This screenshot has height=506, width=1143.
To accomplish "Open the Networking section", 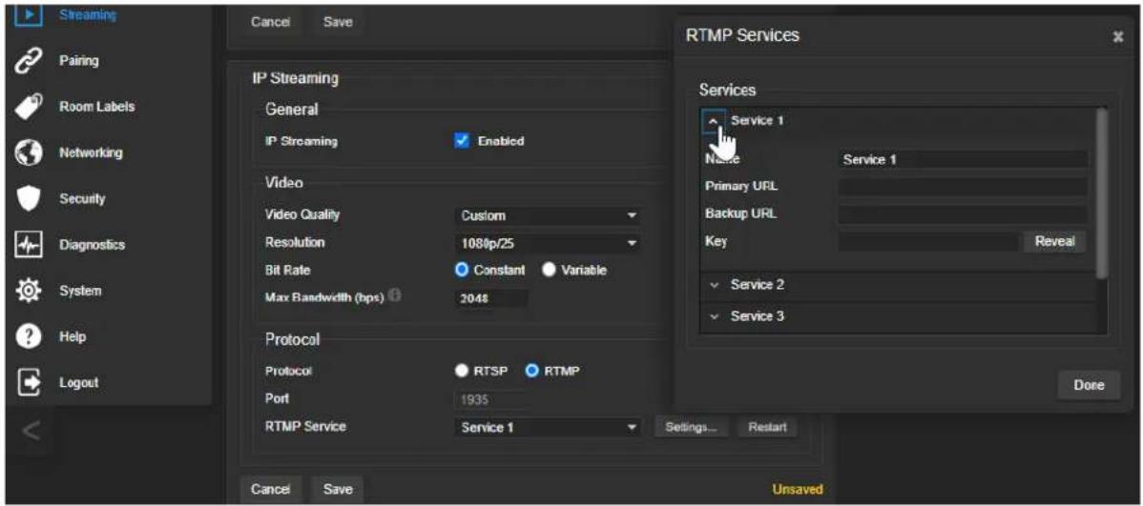I will (91, 152).
